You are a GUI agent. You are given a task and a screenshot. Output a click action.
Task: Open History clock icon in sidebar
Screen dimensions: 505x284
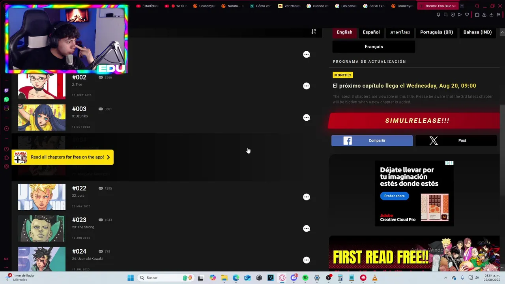click(6, 149)
